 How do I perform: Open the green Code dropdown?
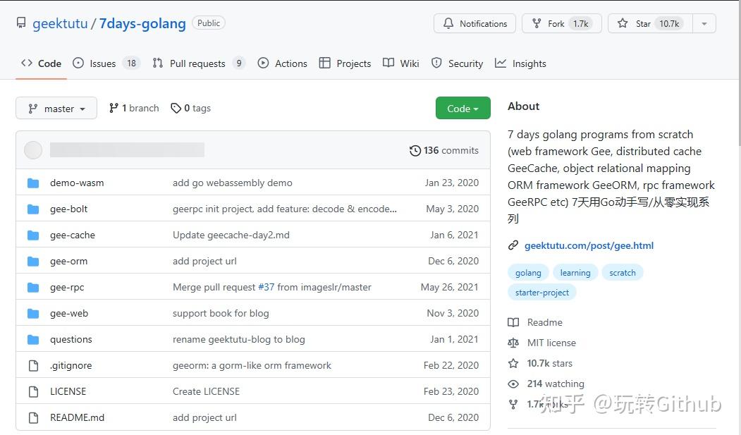coord(463,109)
